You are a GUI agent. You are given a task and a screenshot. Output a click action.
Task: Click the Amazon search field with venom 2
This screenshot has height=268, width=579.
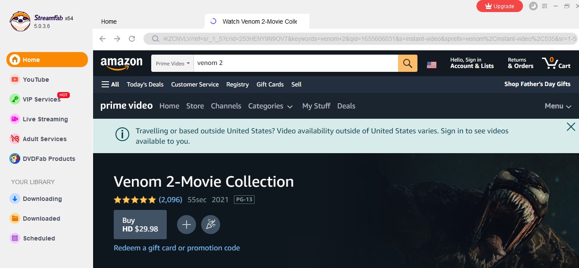tap(296, 63)
